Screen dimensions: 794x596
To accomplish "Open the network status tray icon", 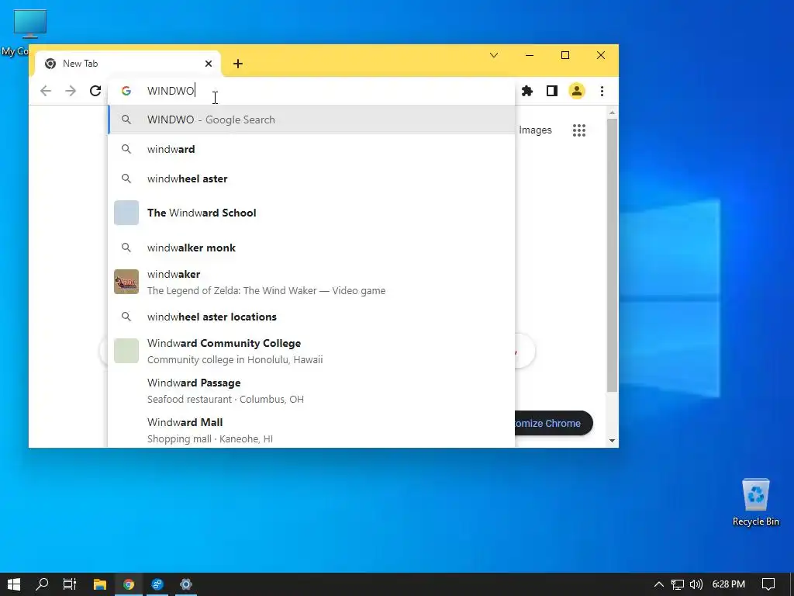I will pos(678,584).
